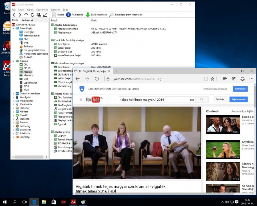
Task: Toggle the on-screen keyboard in search box
Action: (x=192, y=100)
